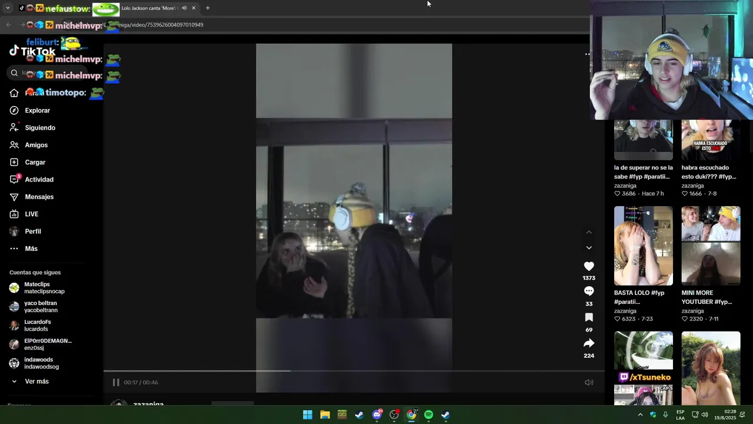The width and height of the screenshot is (753, 424).
Task: Close the Lolo Jackson browser tab
Action: (x=194, y=8)
